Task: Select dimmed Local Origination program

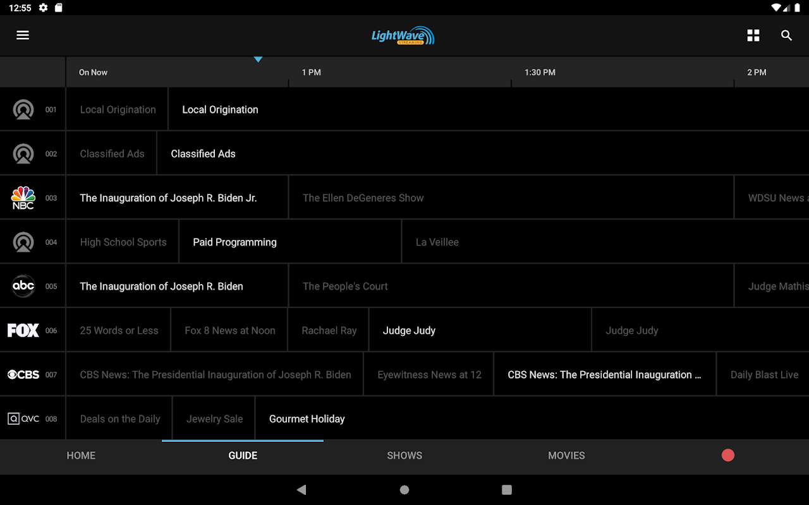Action: [x=118, y=110]
